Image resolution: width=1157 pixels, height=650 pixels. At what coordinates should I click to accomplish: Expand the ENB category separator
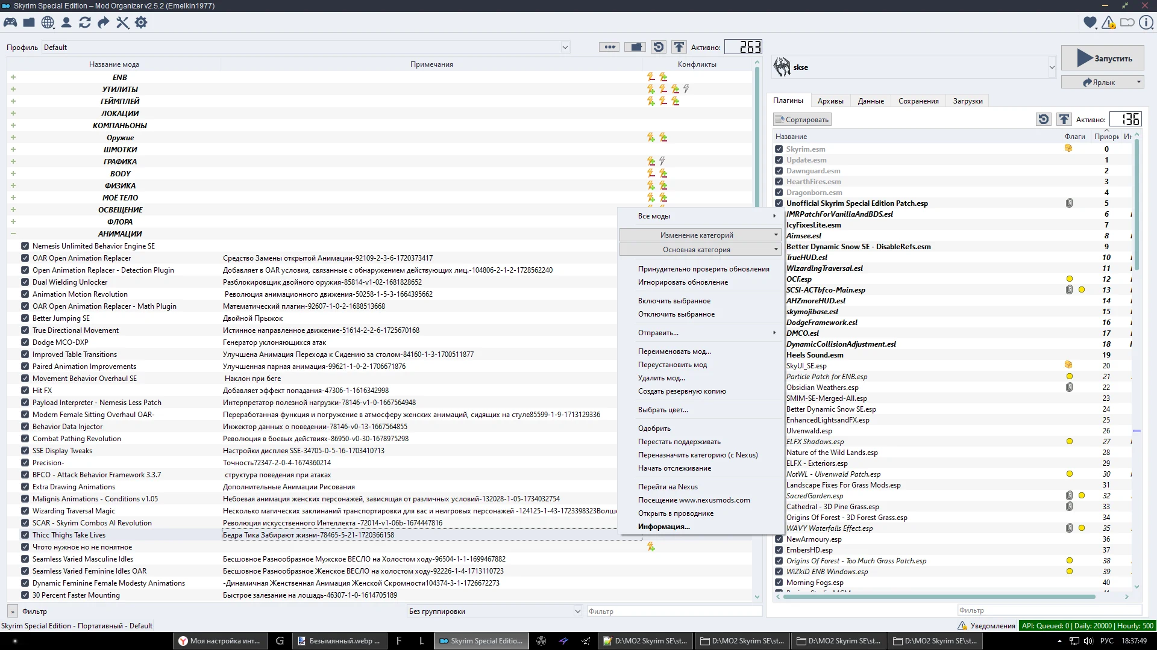point(13,77)
